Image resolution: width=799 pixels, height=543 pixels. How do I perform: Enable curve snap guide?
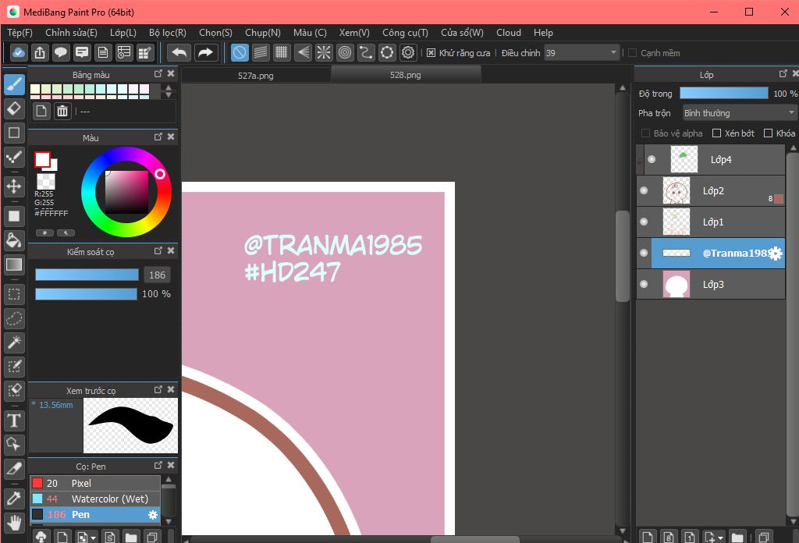[366, 52]
